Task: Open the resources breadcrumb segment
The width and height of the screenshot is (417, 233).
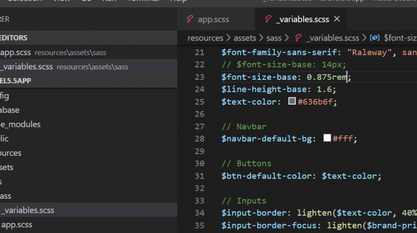Action: click(205, 38)
